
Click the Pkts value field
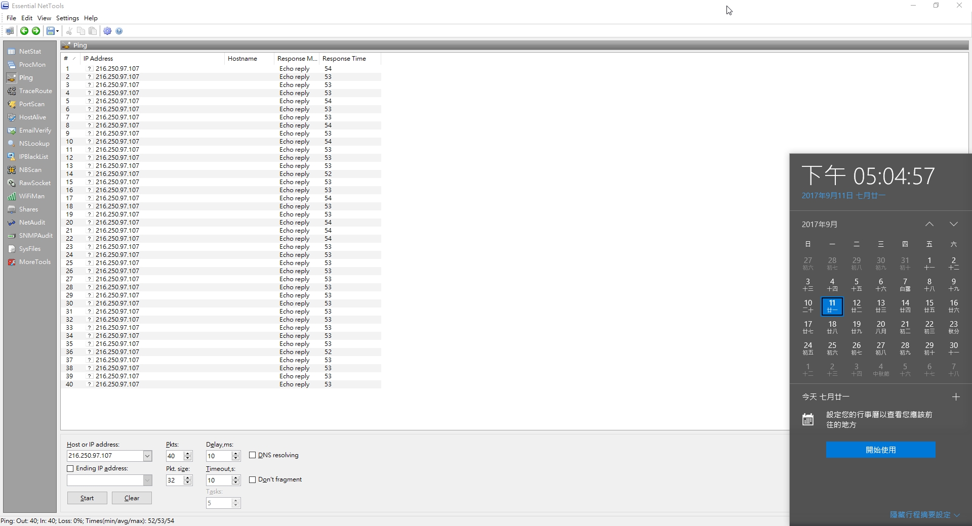[x=175, y=456]
